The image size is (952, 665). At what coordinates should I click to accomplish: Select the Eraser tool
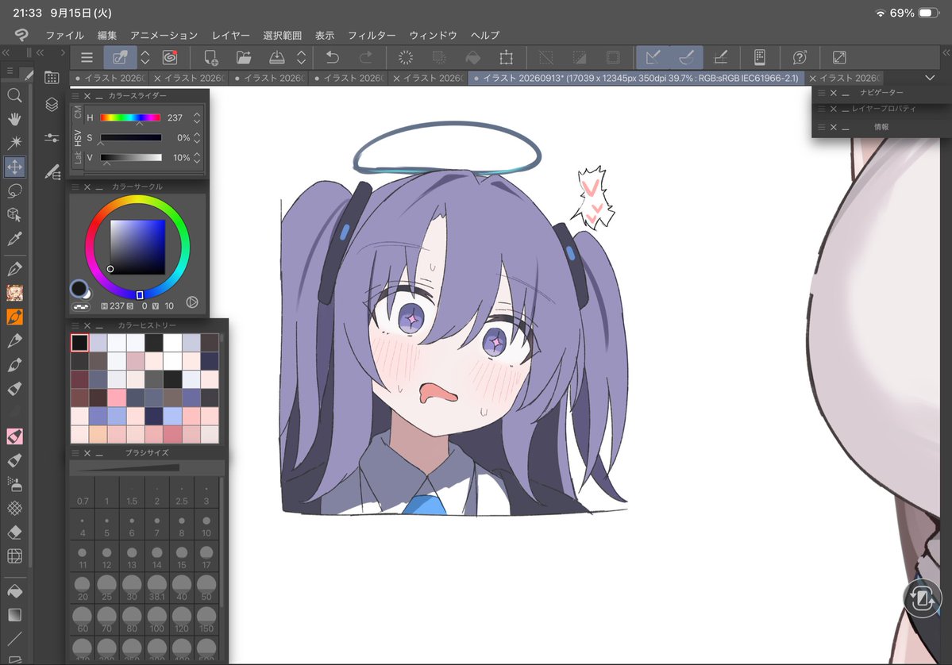click(x=14, y=532)
